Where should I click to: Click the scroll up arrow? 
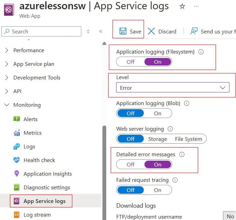[x=104, y=43]
